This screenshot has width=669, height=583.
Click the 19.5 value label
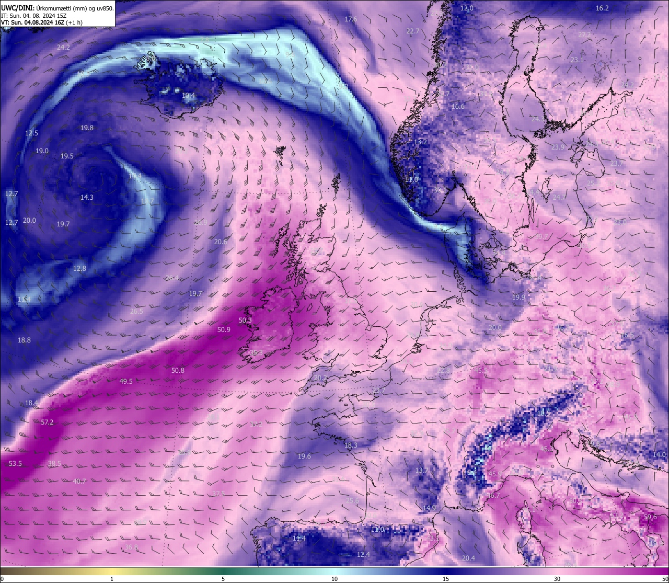point(67,156)
